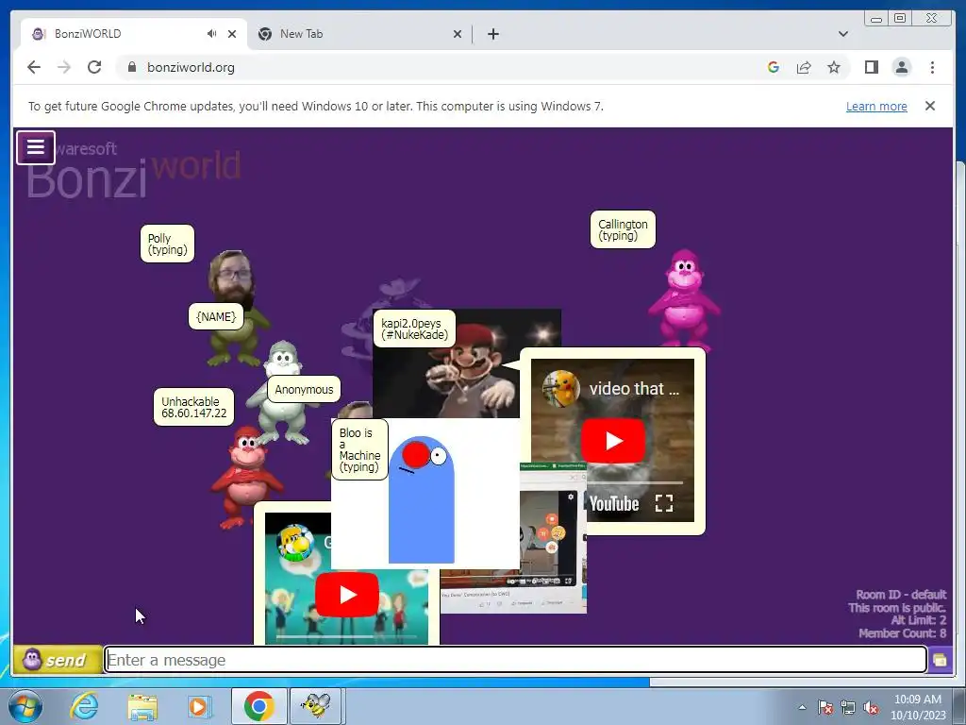966x725 pixels.
Task: Click the {NAME} name tag
Action: tap(216, 317)
